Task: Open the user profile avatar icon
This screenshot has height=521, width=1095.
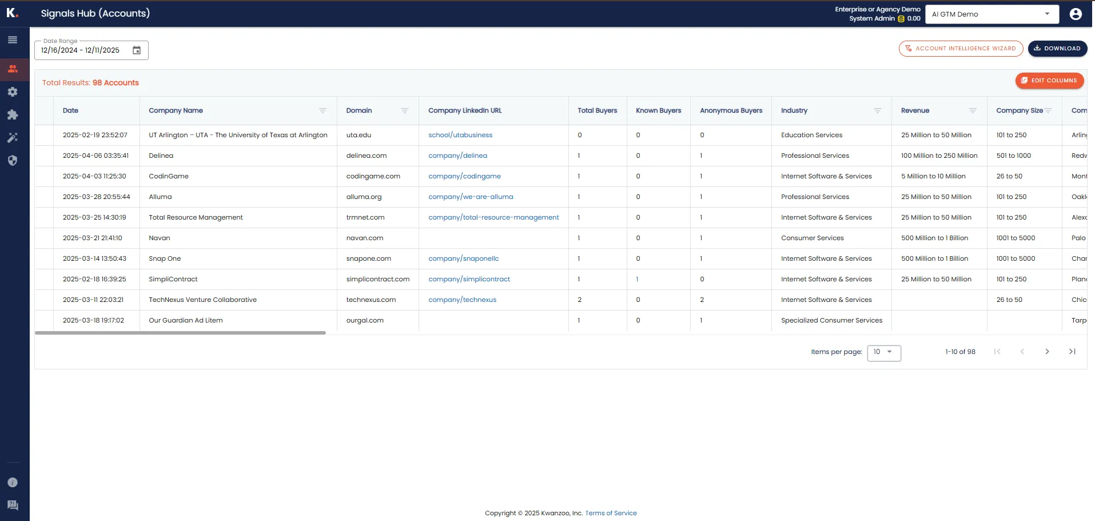Action: (x=1076, y=14)
